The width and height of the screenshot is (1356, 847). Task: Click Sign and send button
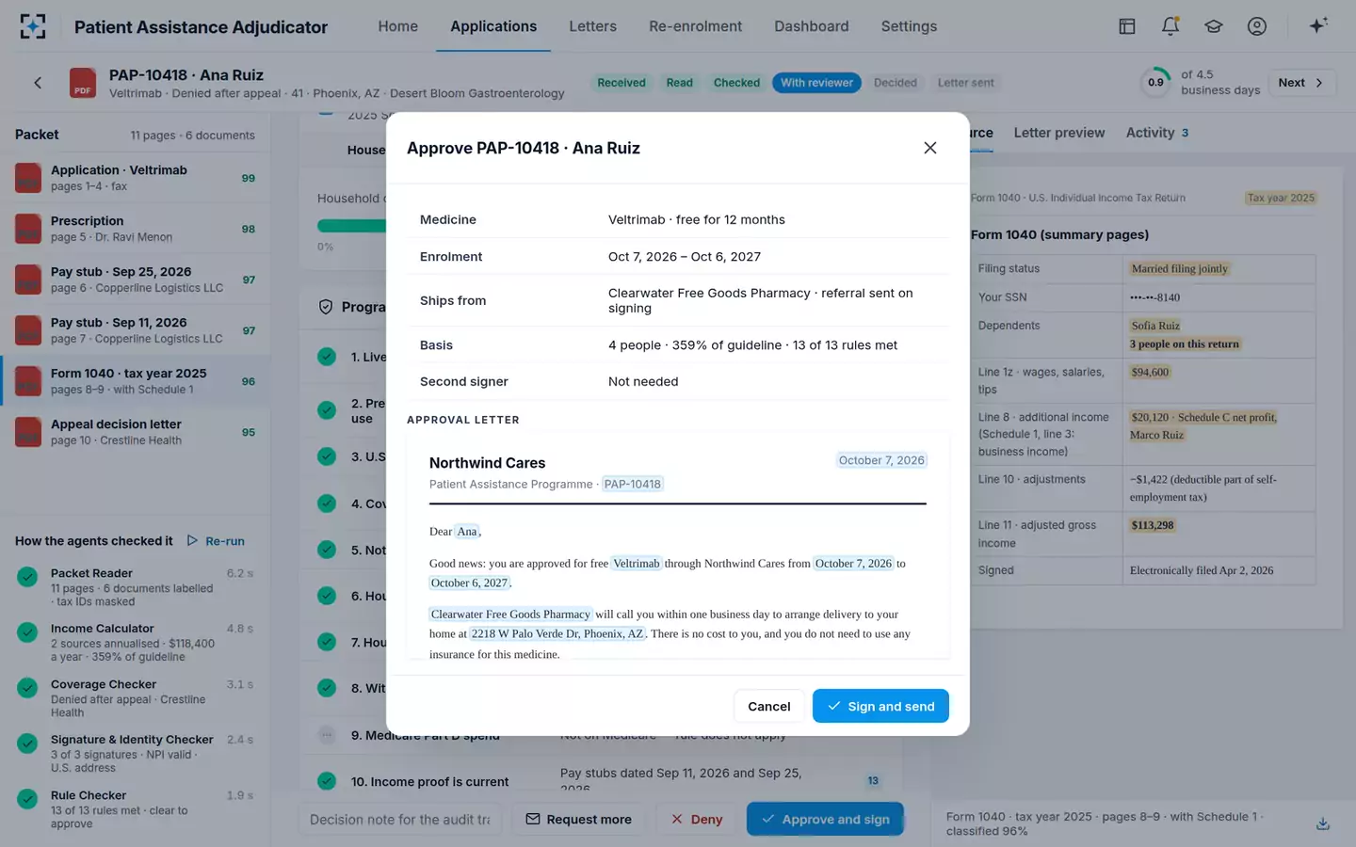pyautogui.click(x=880, y=706)
